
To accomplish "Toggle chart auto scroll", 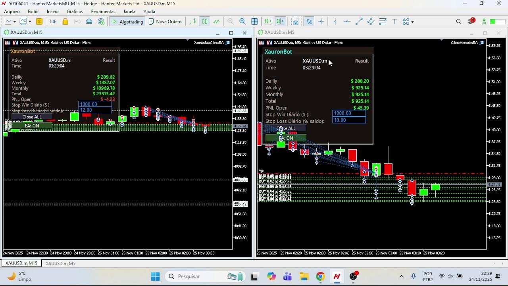I will (x=269, y=21).
